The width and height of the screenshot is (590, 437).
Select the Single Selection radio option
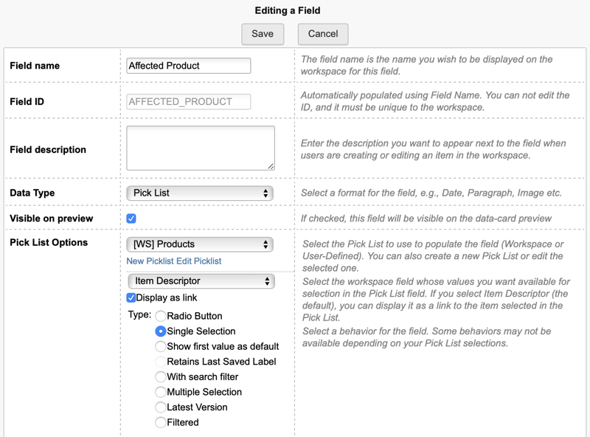pyautogui.click(x=161, y=331)
